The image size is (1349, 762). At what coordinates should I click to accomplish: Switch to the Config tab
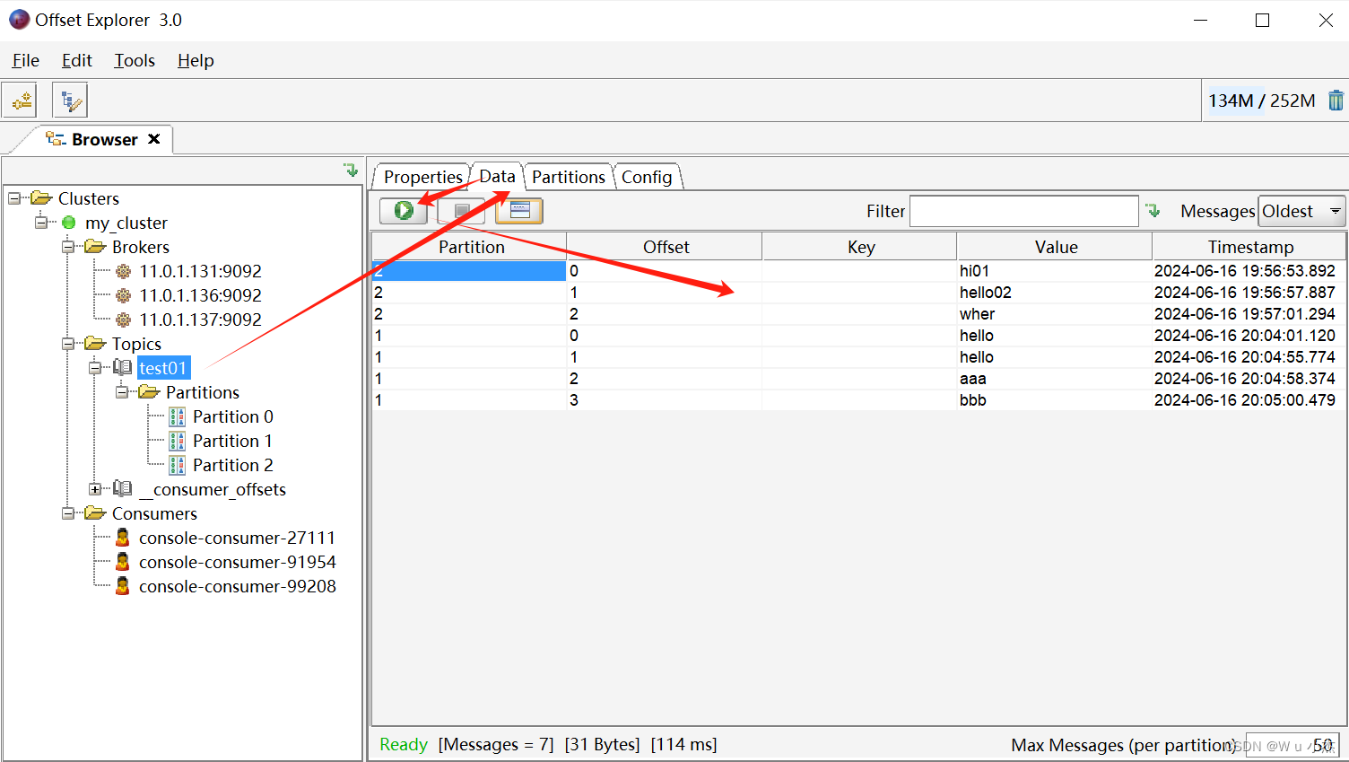coord(647,177)
